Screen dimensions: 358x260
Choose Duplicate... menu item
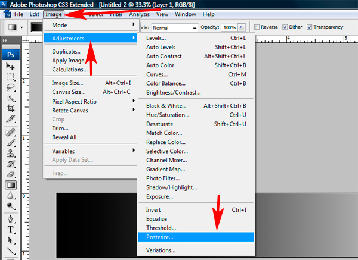pyautogui.click(x=91, y=51)
